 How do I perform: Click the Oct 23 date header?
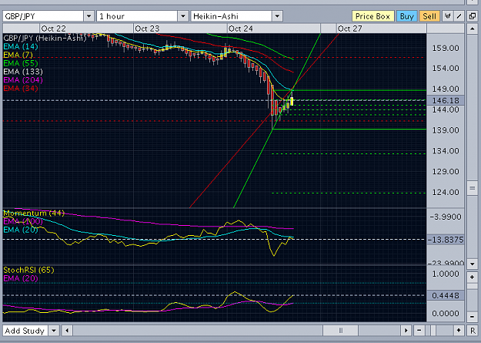pos(147,29)
